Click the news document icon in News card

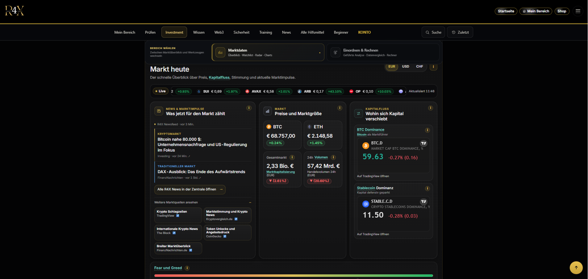(x=159, y=111)
